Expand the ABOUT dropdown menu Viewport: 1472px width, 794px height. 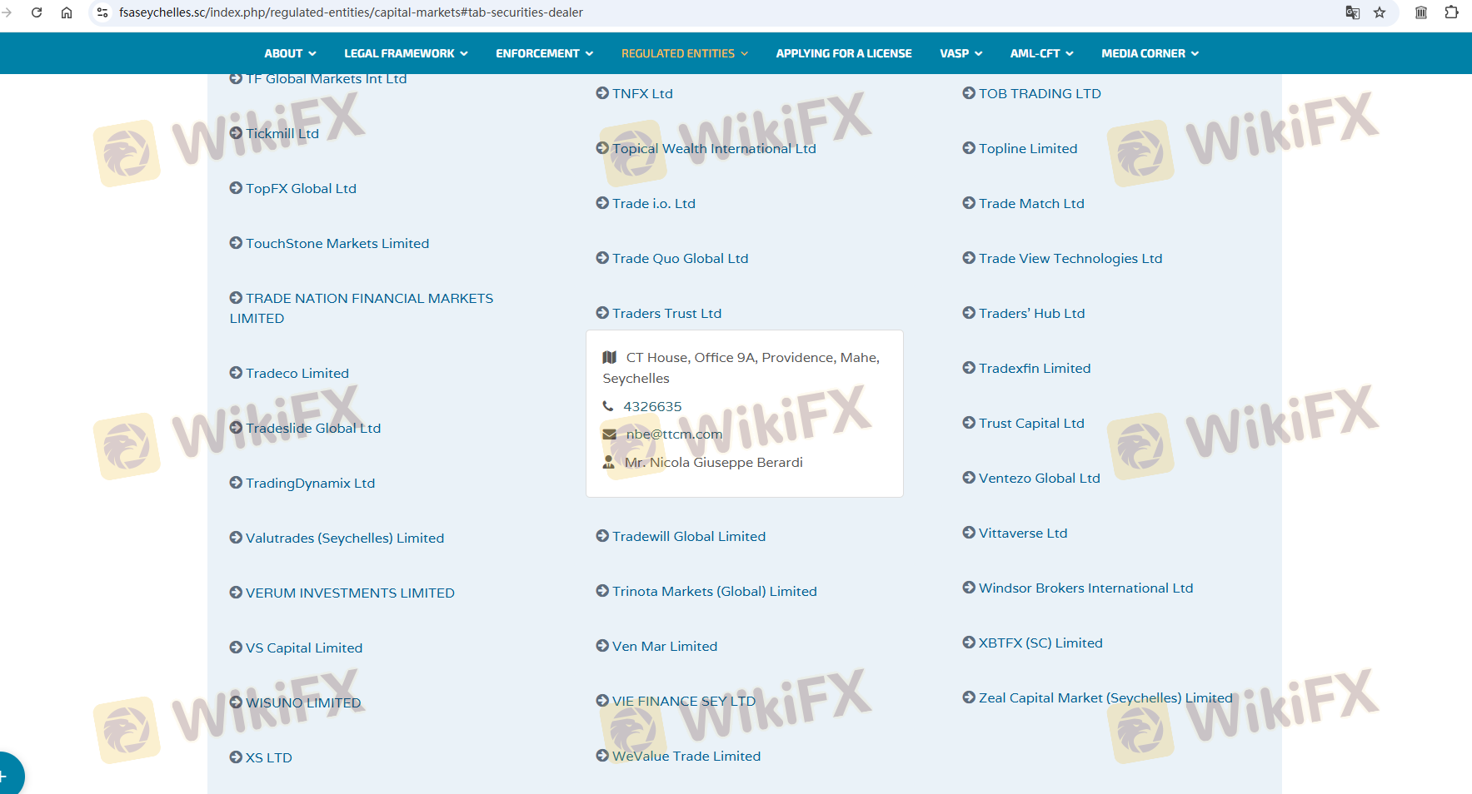tap(290, 53)
